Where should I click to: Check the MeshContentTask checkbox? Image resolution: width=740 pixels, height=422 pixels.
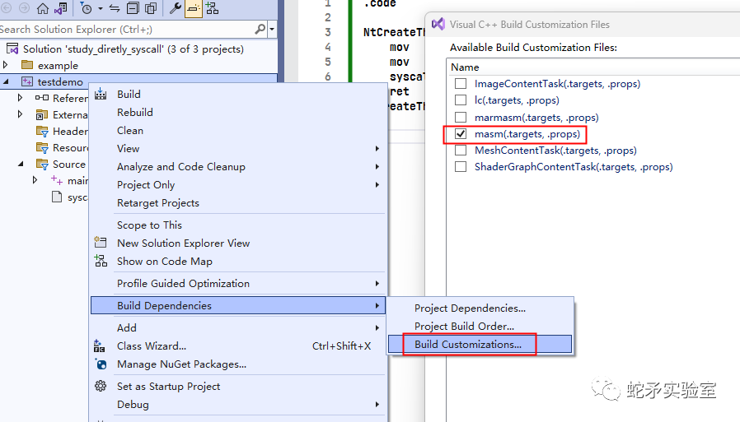point(461,151)
